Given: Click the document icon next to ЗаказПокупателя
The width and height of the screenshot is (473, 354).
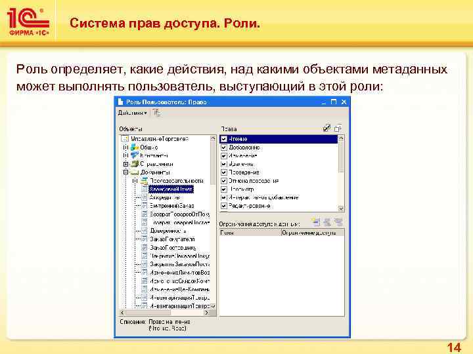Looking at the screenshot, I should click(x=145, y=239).
